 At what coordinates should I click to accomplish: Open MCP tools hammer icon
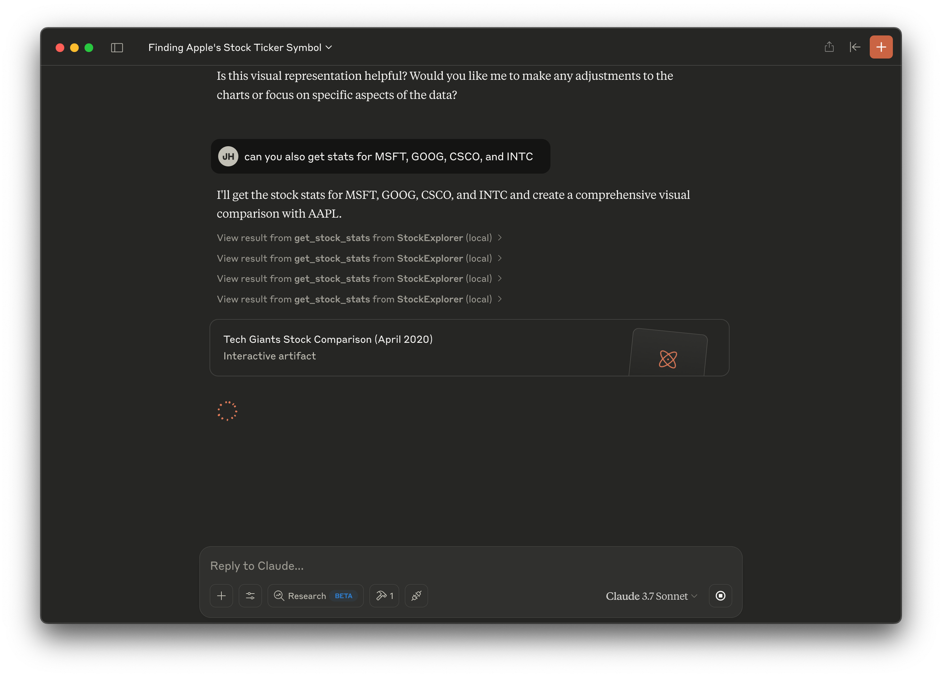(x=384, y=596)
